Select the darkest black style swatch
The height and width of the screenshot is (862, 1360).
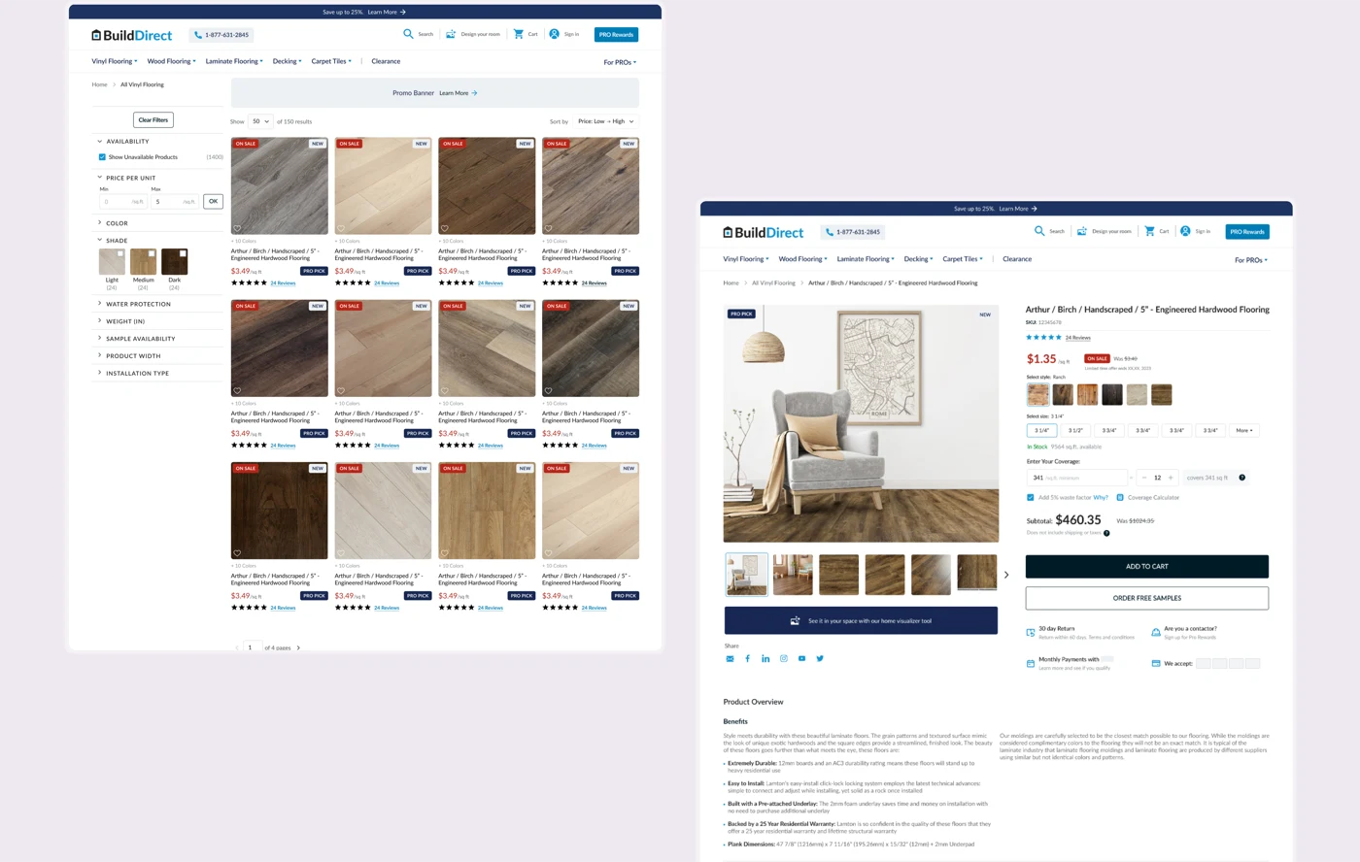click(1112, 394)
